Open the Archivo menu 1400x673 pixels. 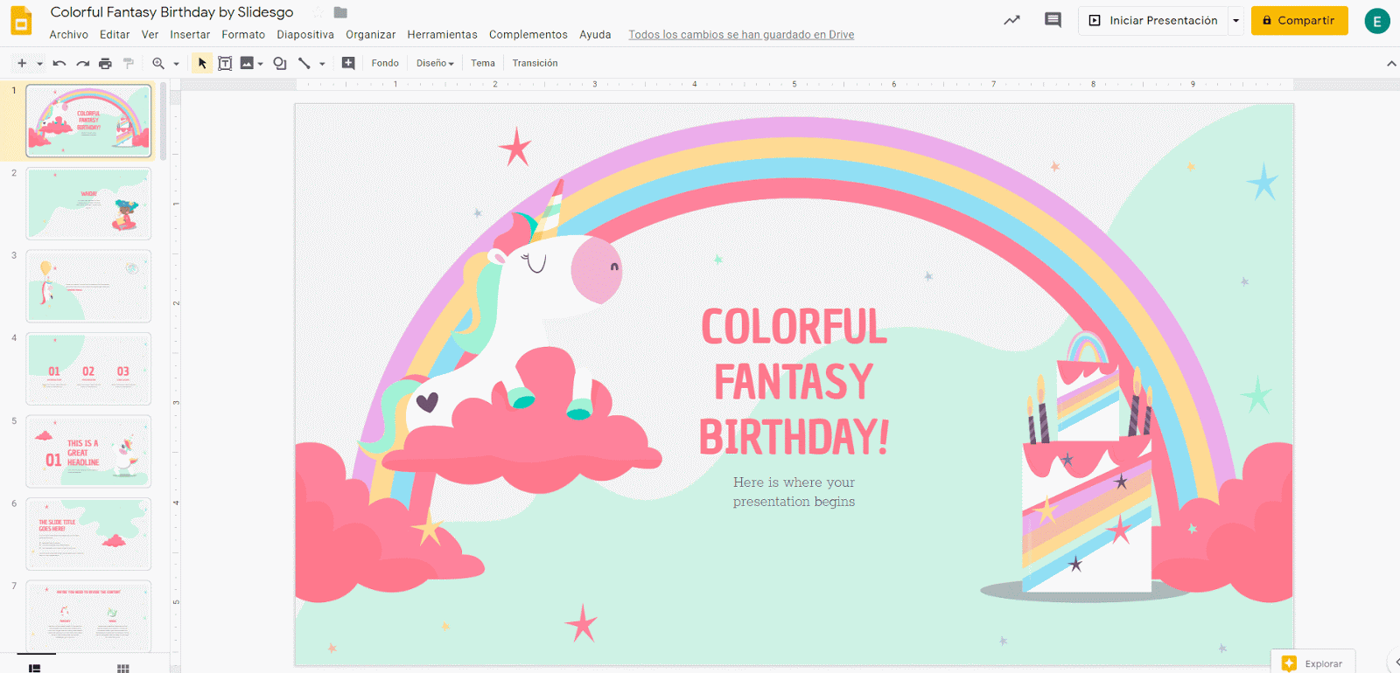point(68,35)
